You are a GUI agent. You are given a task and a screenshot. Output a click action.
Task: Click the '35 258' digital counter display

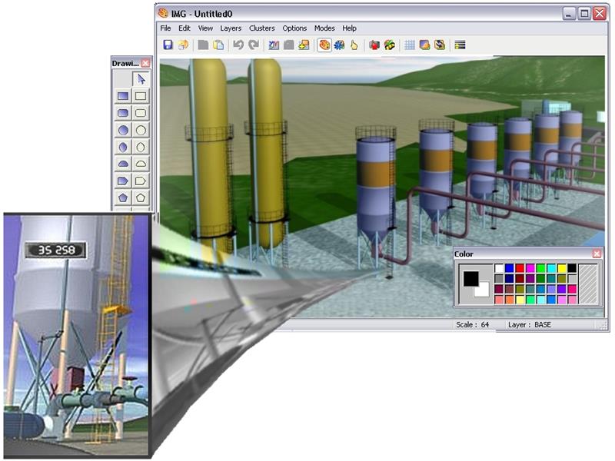[55, 250]
